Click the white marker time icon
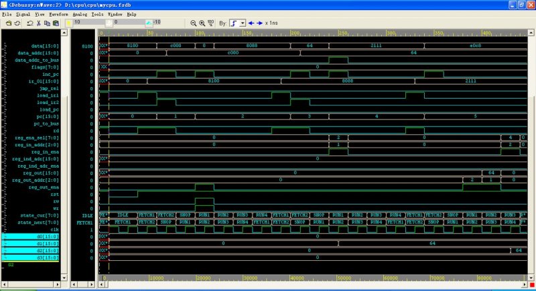The image size is (536, 291). 109,23
